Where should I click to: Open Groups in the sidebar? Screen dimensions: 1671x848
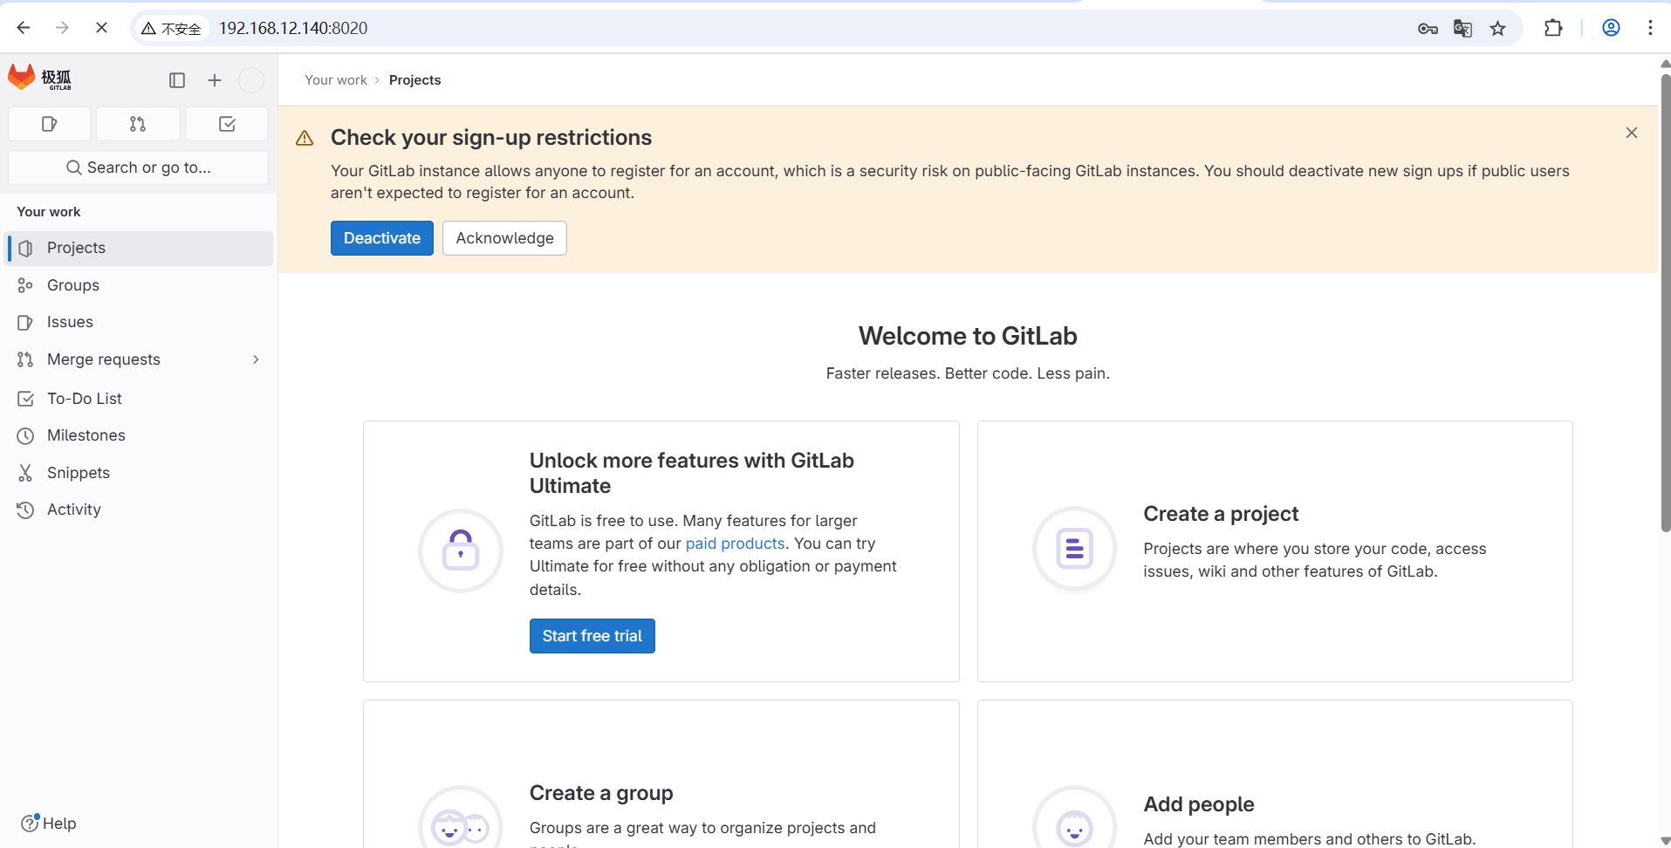pyautogui.click(x=140, y=285)
